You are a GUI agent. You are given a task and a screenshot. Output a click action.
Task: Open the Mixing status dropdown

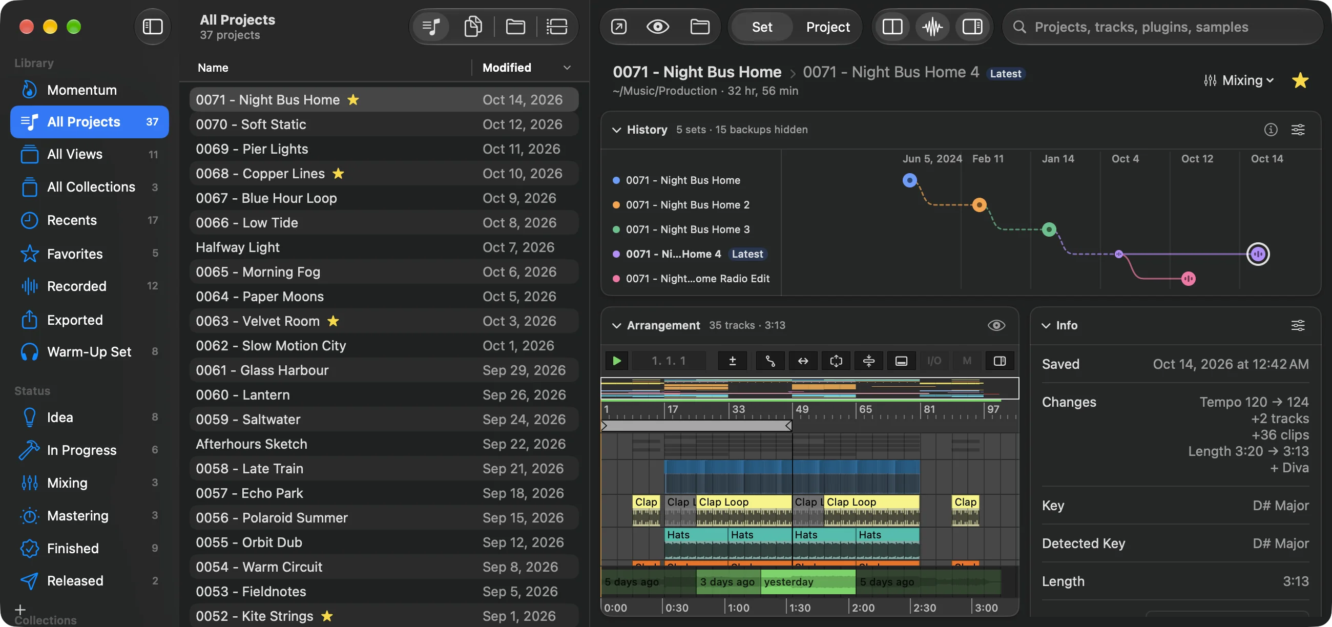1238,80
